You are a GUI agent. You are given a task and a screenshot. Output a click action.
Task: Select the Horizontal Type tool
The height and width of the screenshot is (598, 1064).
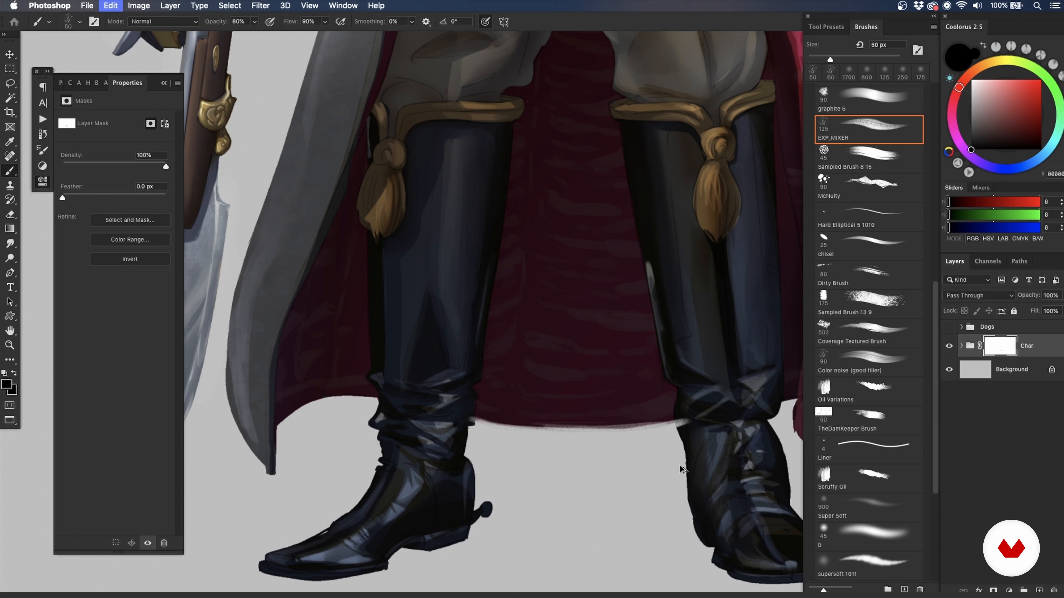click(x=10, y=287)
